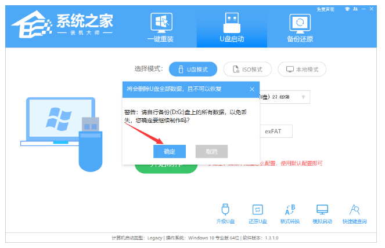Open the 格式转换 format conversion tool
The width and height of the screenshot is (385, 248).
290,213
